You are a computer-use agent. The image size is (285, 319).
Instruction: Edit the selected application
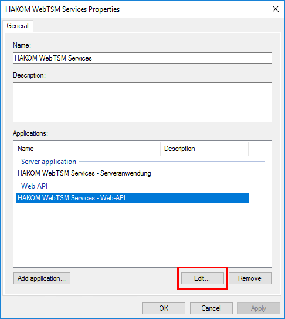pyautogui.click(x=202, y=278)
